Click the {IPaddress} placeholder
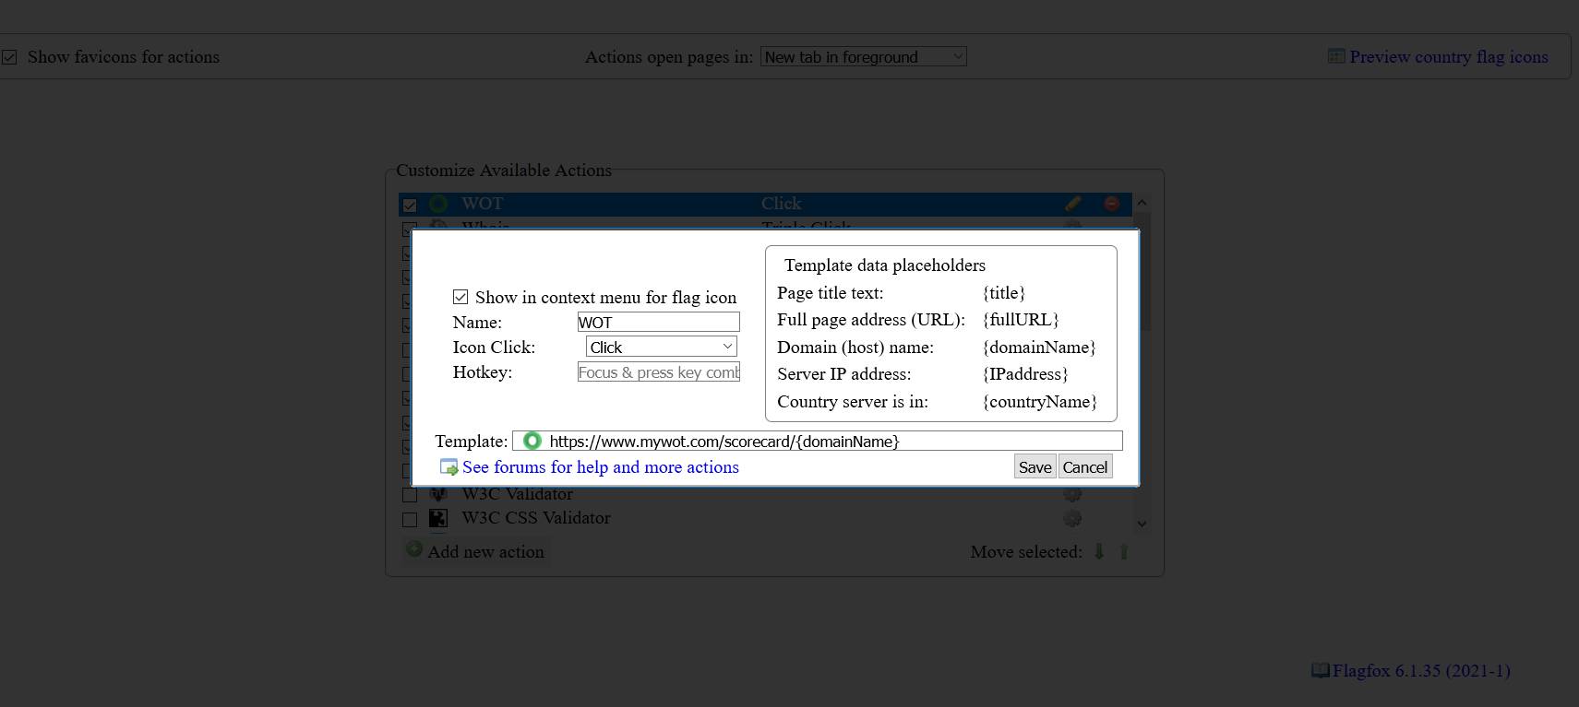Image resolution: width=1579 pixels, height=707 pixels. (x=1025, y=374)
